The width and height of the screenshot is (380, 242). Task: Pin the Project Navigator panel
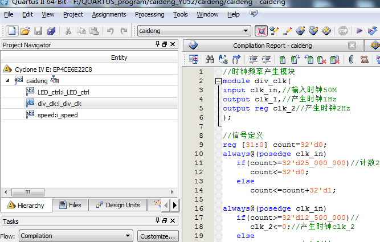tap(157, 44)
